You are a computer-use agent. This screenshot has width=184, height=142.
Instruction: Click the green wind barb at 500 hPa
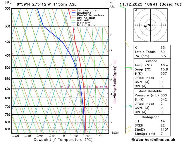click(128, 68)
